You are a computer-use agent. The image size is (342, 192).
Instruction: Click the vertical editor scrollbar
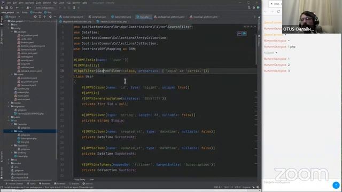tap(256, 49)
